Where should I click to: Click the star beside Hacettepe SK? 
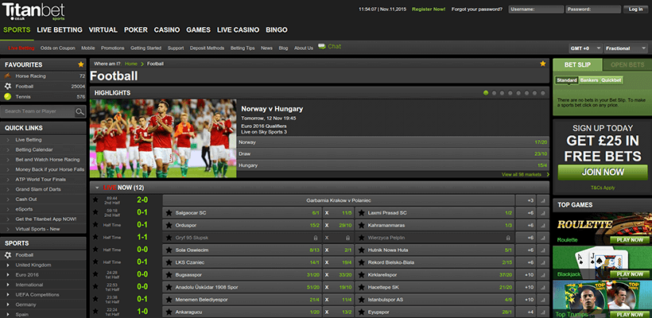click(361, 287)
